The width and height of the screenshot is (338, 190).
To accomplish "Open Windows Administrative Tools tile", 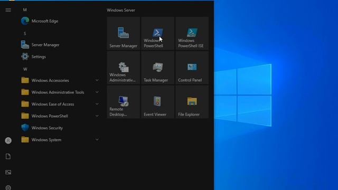I will pos(124,68).
